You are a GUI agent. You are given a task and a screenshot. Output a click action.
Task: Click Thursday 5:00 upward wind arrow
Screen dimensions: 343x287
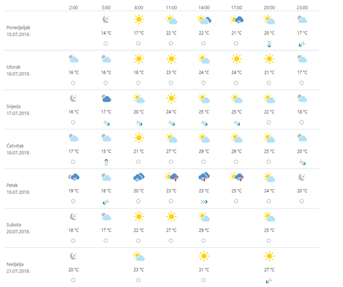click(106, 162)
